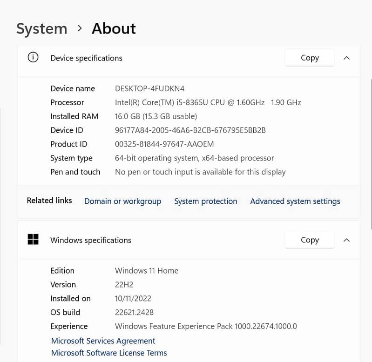
Task: Collapse the Device specifications section chevron
Action: 346,58
